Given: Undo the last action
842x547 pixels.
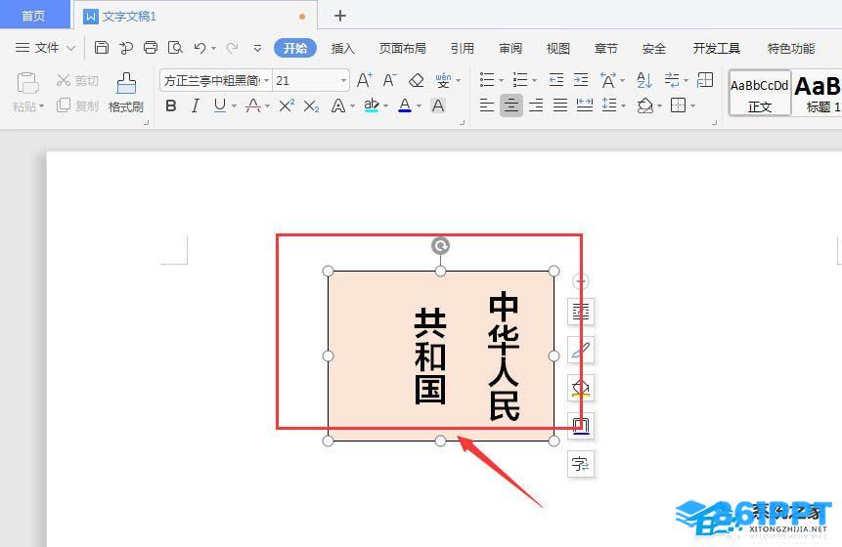Looking at the screenshot, I should click(199, 48).
